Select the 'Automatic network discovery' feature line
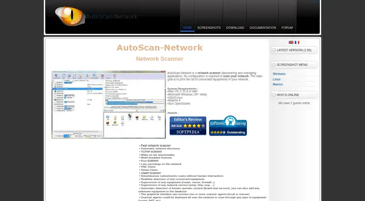Viewport: 365px width, 201px height. 161,148
